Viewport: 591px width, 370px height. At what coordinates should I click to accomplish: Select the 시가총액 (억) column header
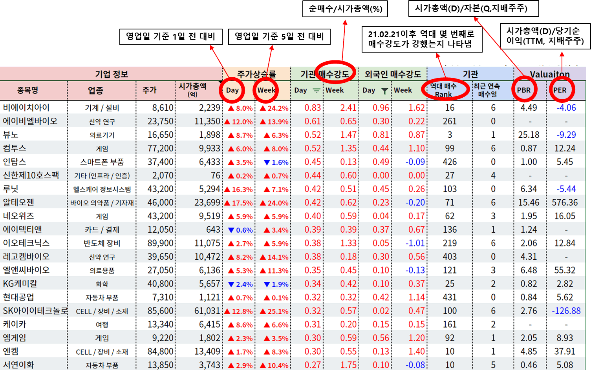[192, 90]
